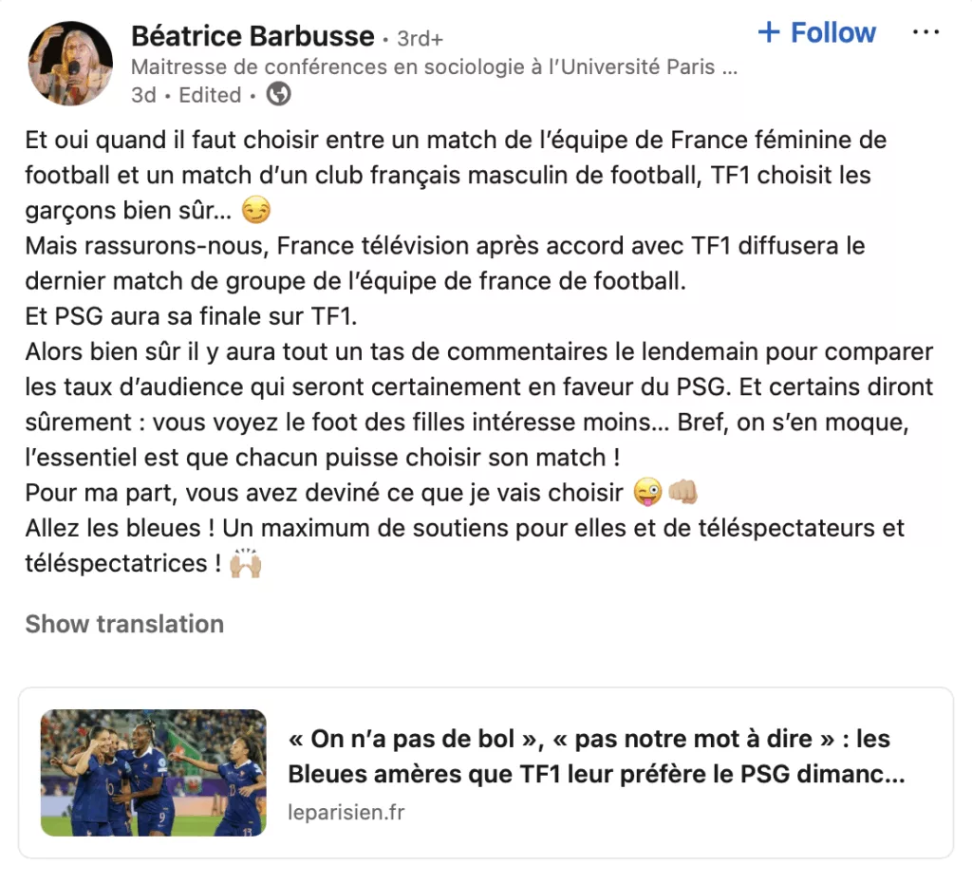
Task: Click the winking tongue emoji
Action: (x=647, y=494)
